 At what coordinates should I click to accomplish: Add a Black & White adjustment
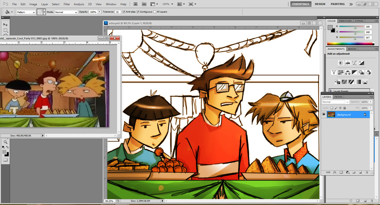point(354,72)
